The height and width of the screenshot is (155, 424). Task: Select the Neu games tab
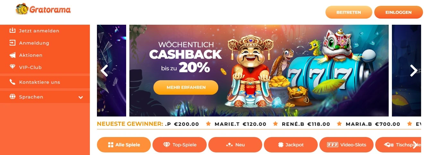pyautogui.click(x=235, y=145)
